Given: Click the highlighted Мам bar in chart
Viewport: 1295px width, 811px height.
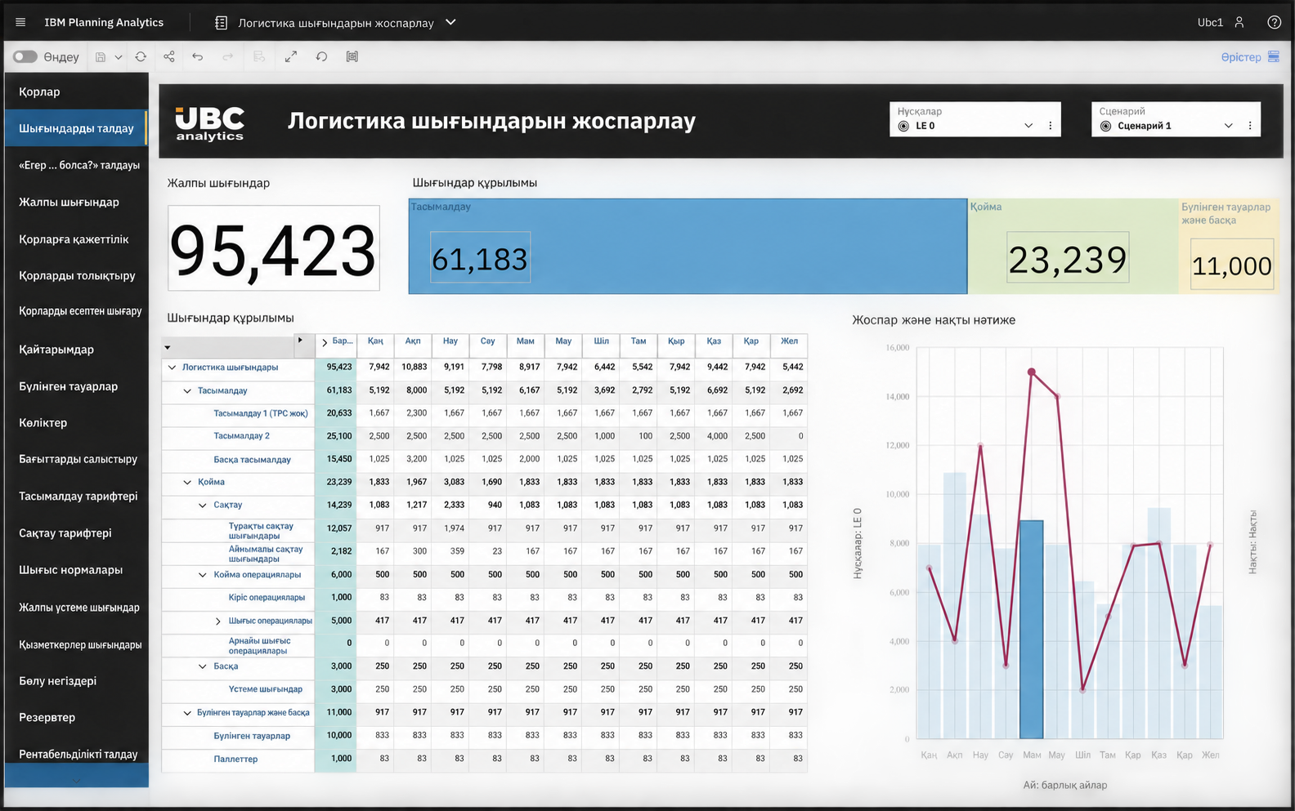Looking at the screenshot, I should tap(1031, 629).
